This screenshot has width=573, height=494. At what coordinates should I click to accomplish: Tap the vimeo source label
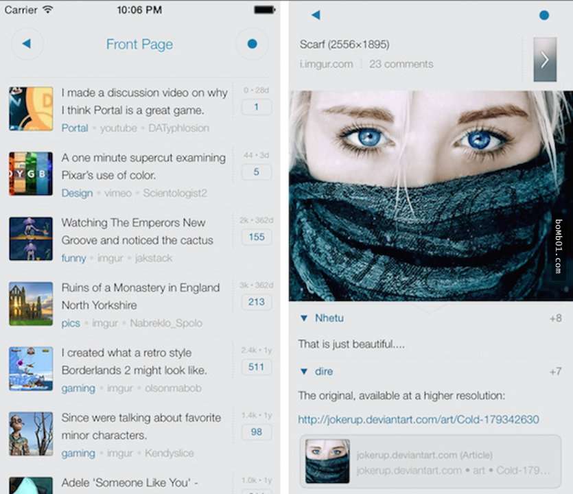pos(117,193)
